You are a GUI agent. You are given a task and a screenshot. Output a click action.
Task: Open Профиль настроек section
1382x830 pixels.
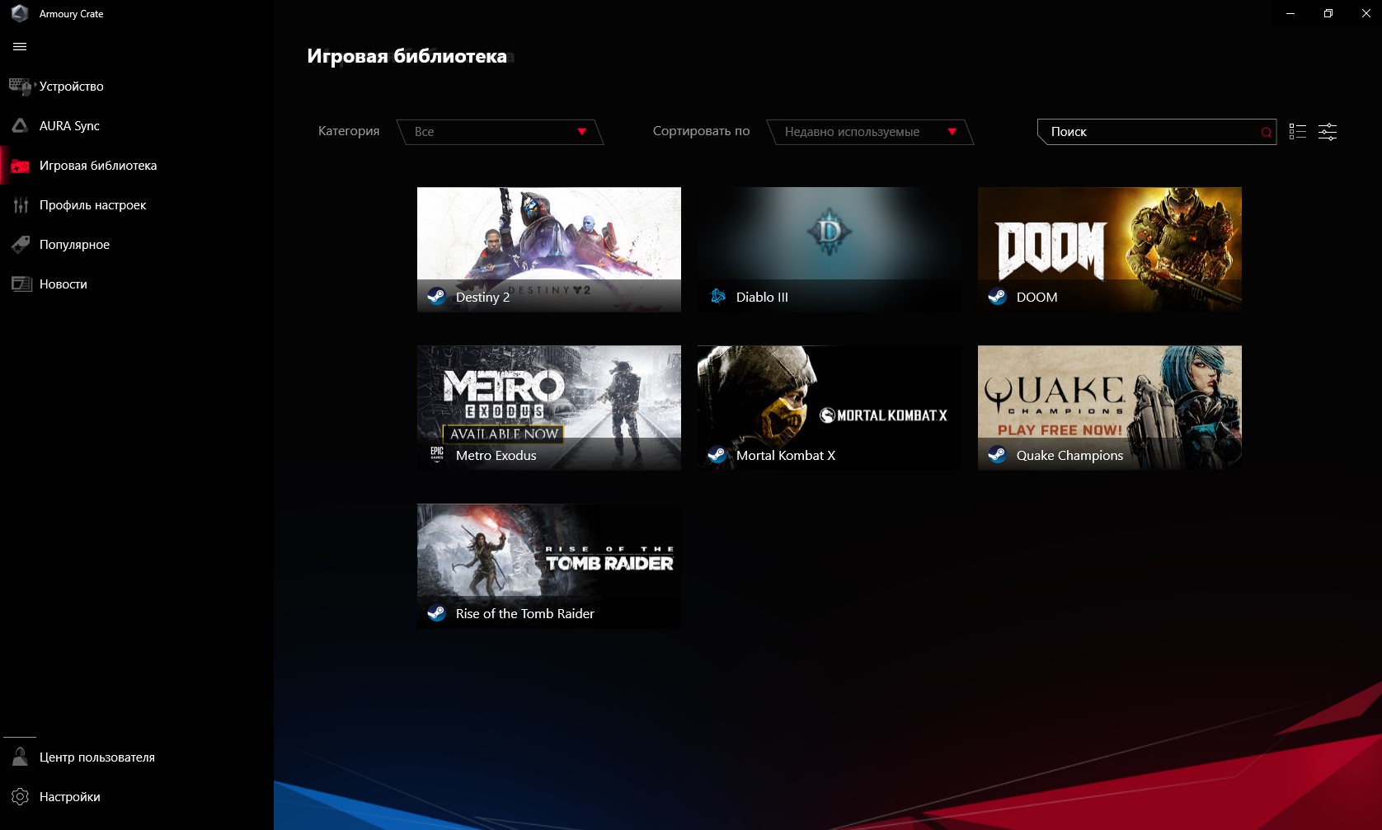[137, 204]
